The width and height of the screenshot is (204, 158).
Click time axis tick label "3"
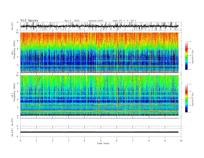point(69,141)
